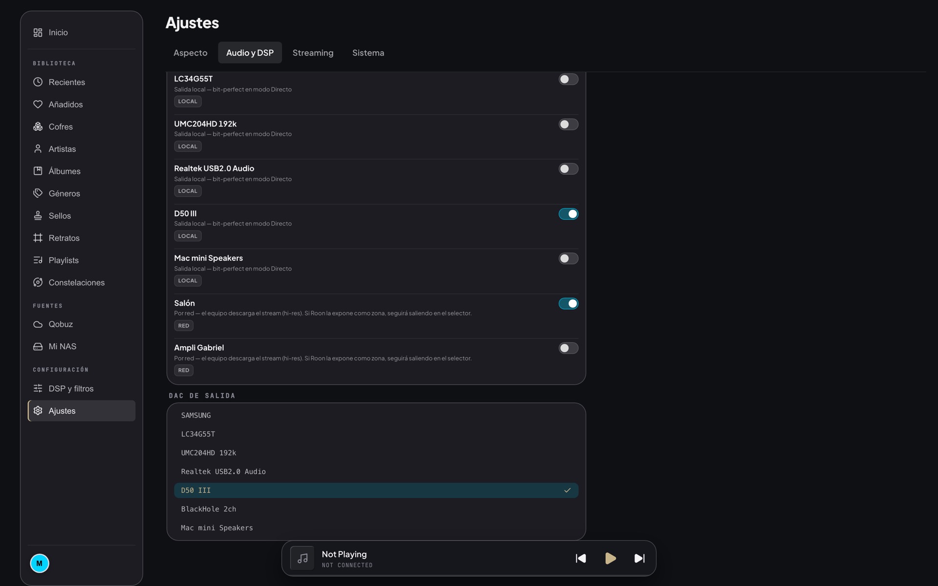
Task: Select D50 III option in DAC list
Action: click(376, 490)
